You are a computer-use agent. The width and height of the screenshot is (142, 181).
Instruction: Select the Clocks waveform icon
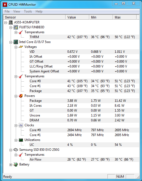[x=21, y=125]
